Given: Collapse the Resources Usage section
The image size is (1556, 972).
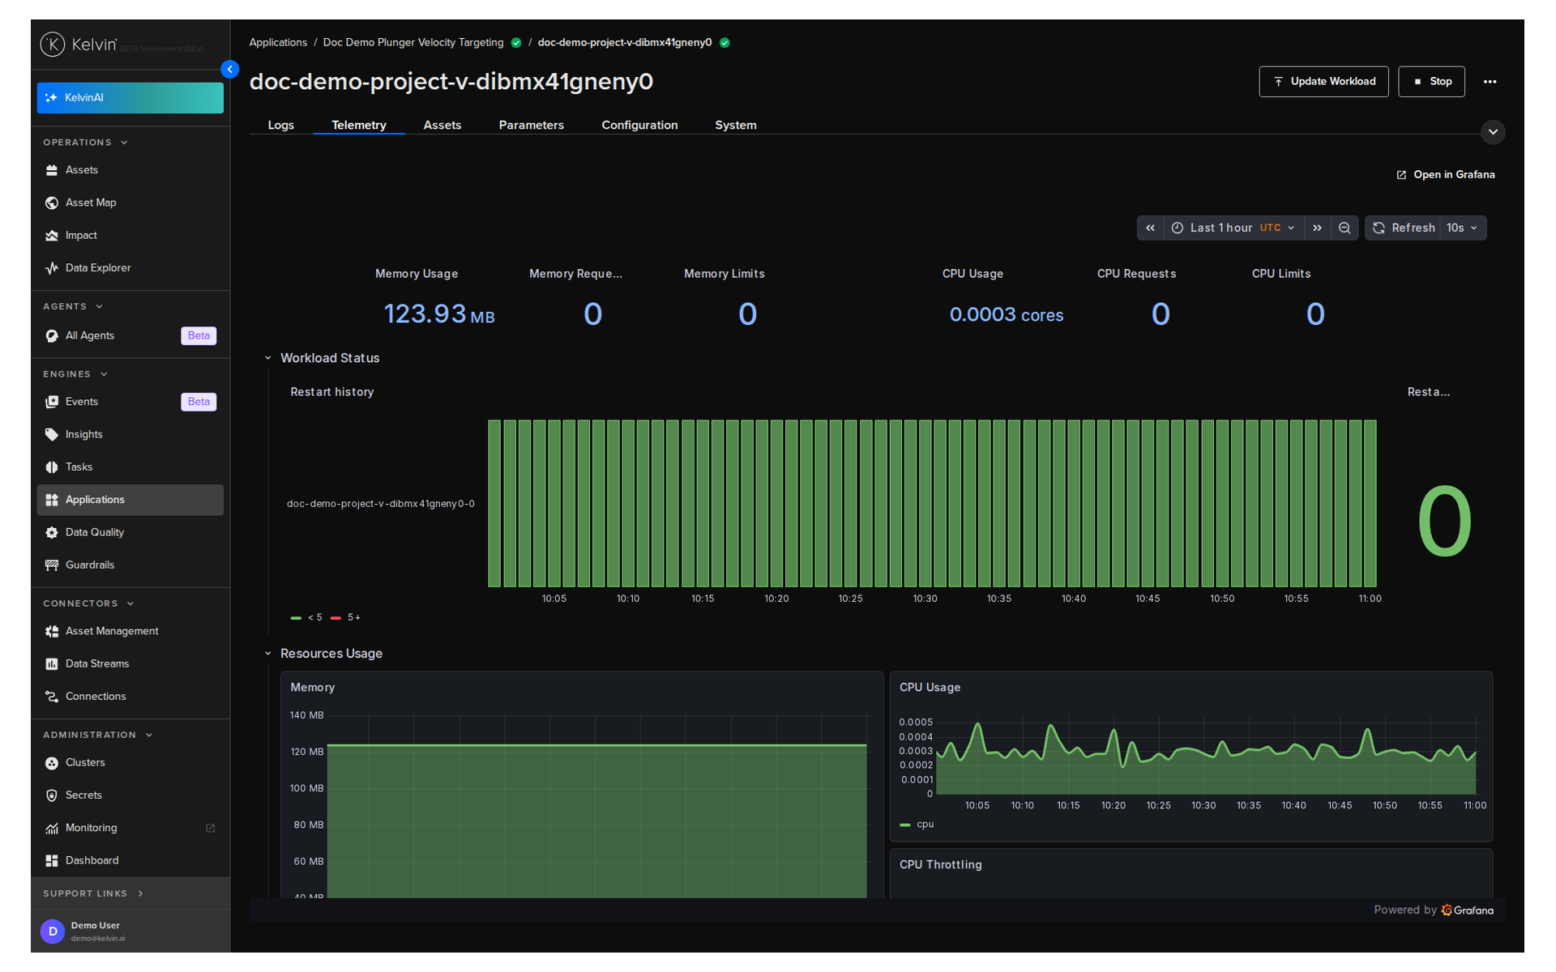Looking at the screenshot, I should point(268,654).
